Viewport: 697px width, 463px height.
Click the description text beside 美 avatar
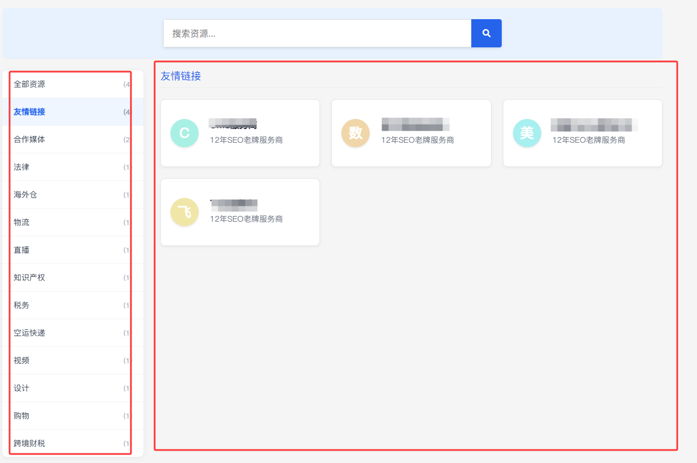pyautogui.click(x=589, y=140)
